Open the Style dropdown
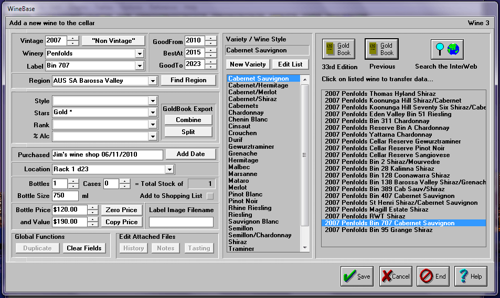Image resolution: width=500 pixels, height=298 pixels. (153, 101)
